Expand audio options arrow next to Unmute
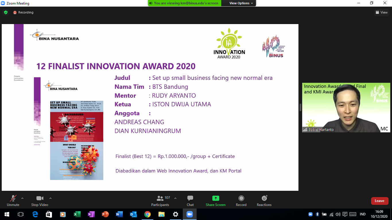Image resolution: width=392 pixels, height=220 pixels. point(22,198)
